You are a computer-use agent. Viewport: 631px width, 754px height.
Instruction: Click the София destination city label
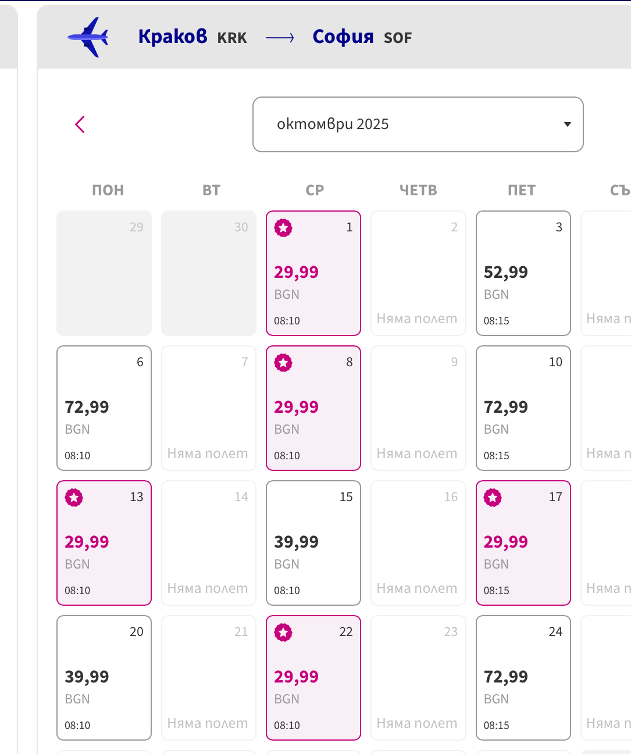click(x=343, y=37)
